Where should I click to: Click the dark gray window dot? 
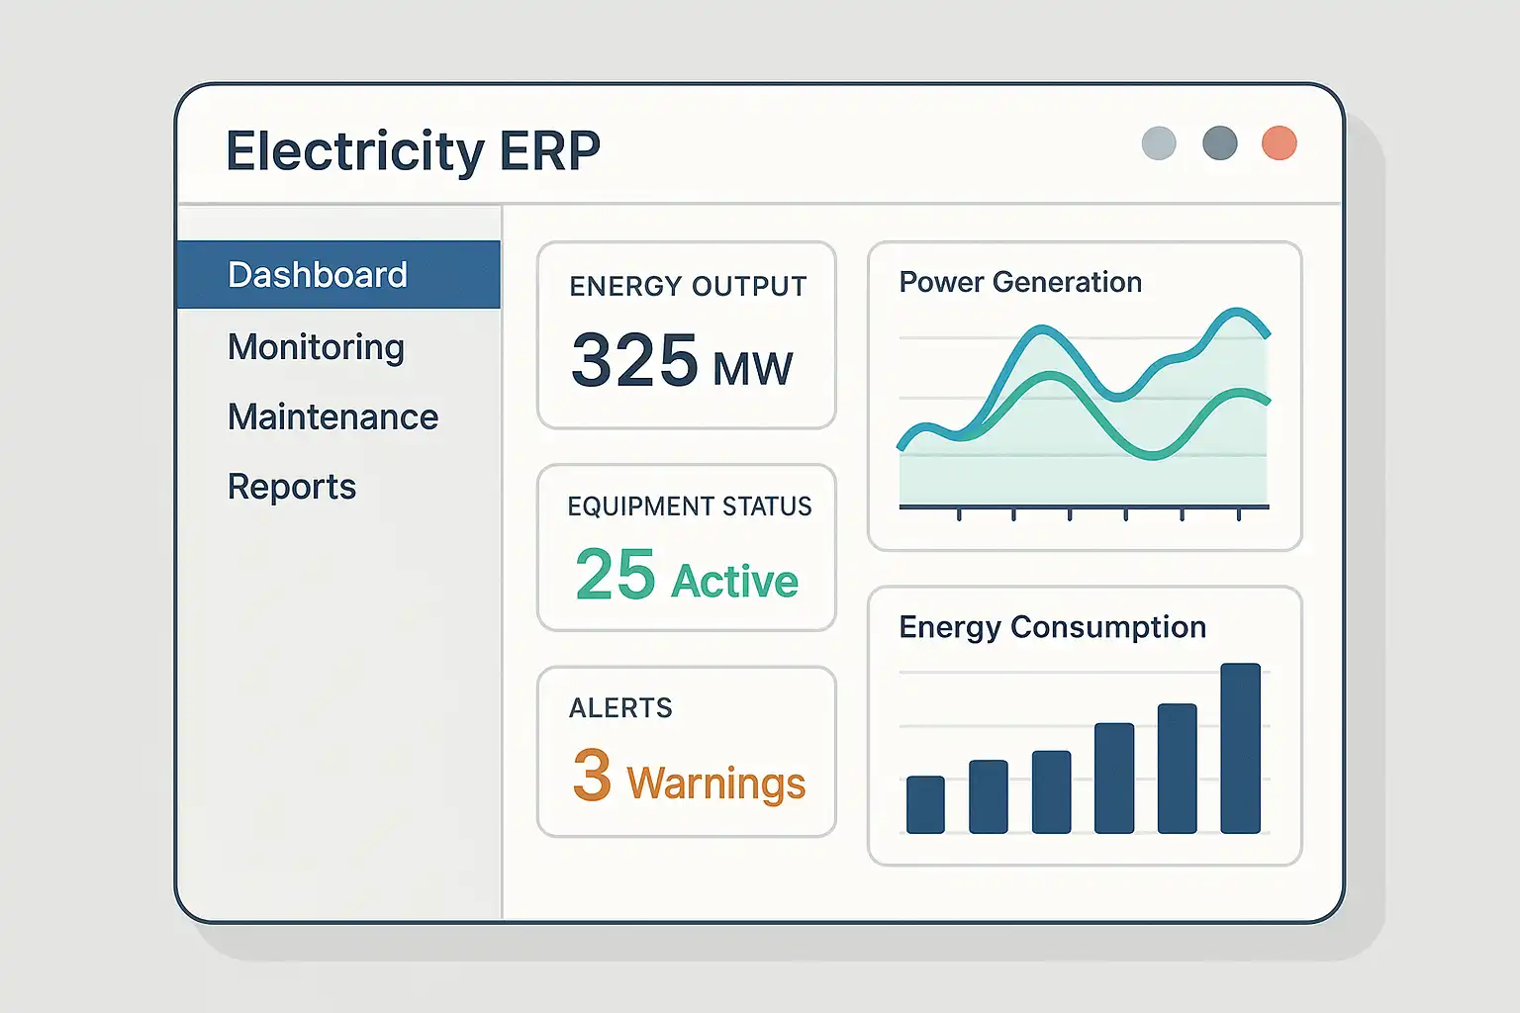1219,143
